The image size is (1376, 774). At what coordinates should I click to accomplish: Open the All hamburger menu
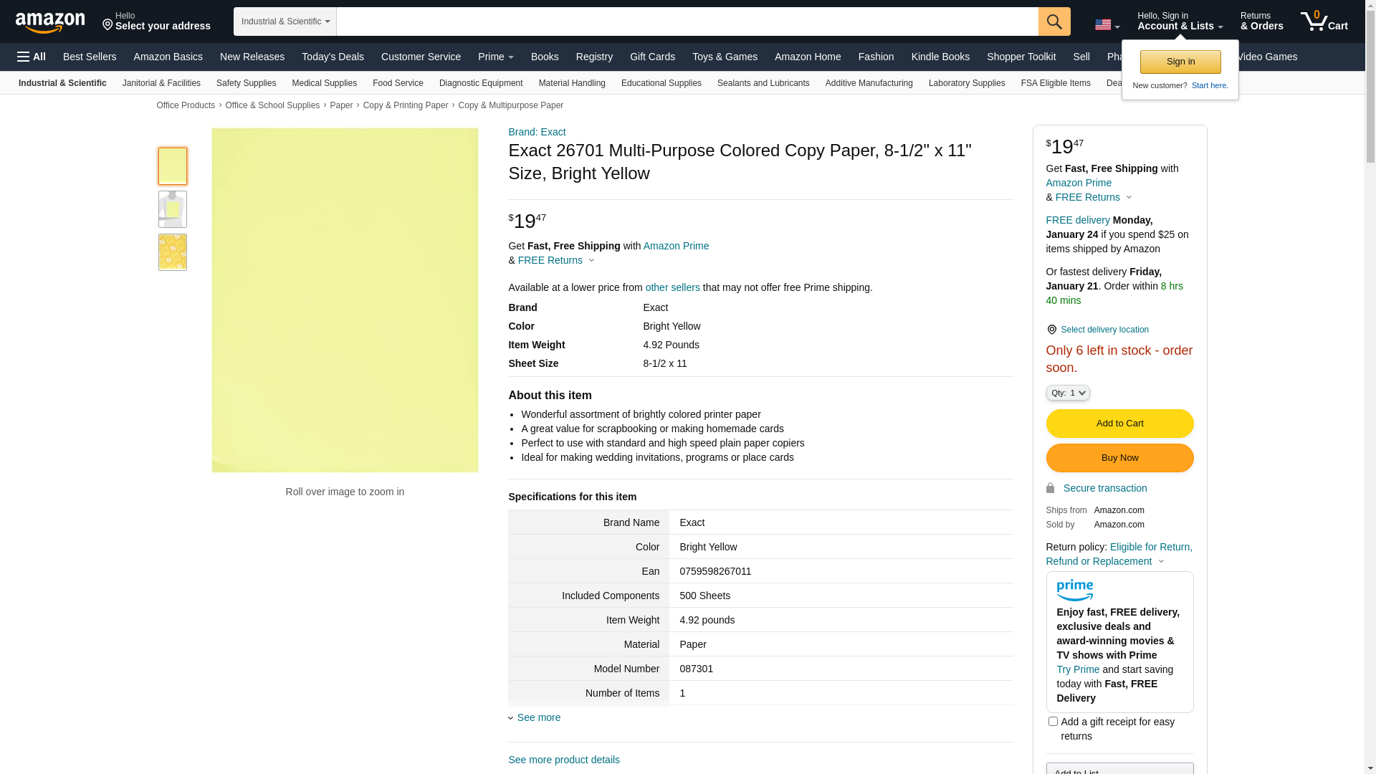pyautogui.click(x=32, y=57)
